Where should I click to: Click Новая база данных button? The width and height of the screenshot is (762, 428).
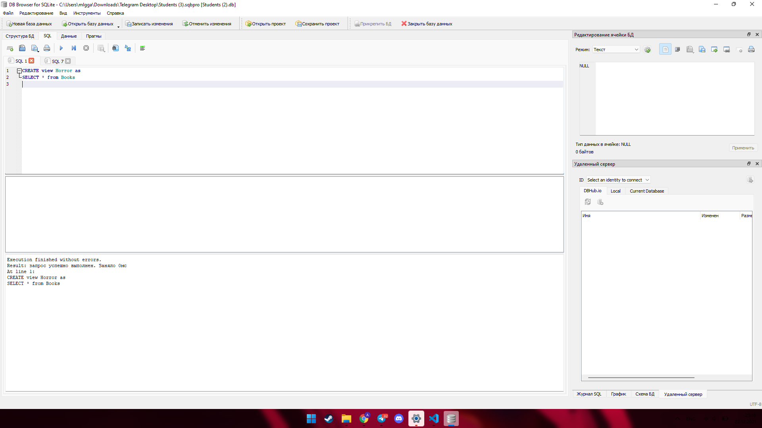29,24
